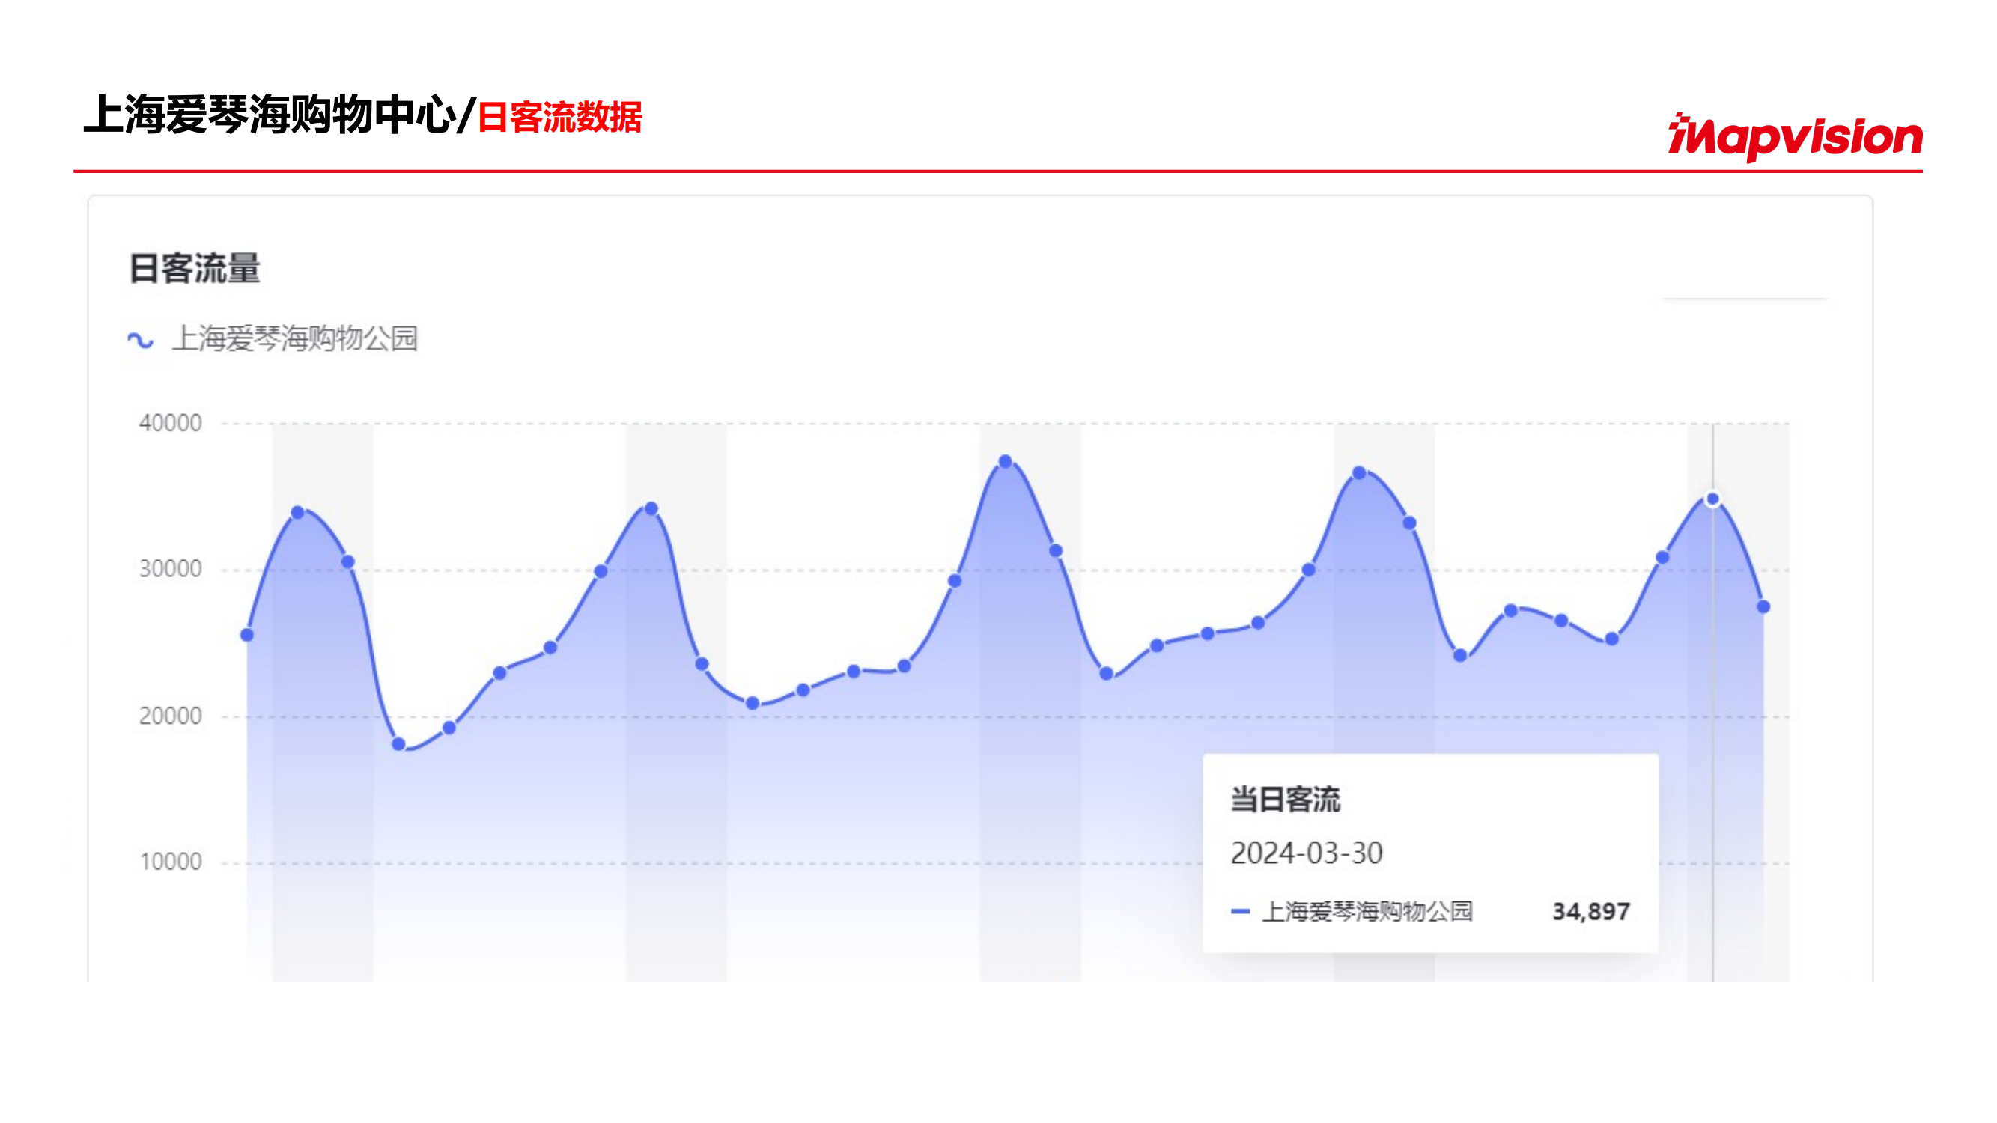
Task: Click the red subtitle 日客流数据
Action: tap(560, 117)
